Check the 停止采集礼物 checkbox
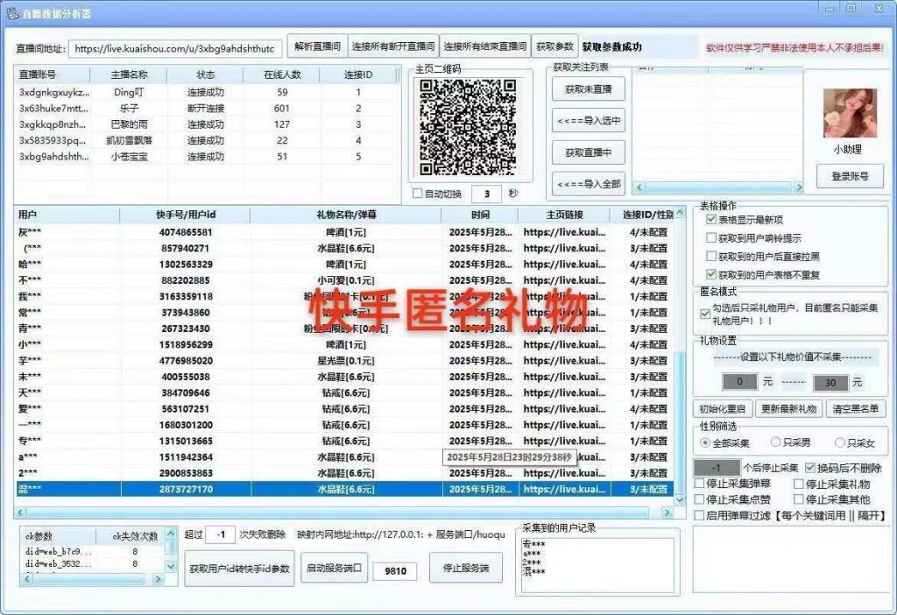This screenshot has width=897, height=615. pos(799,484)
